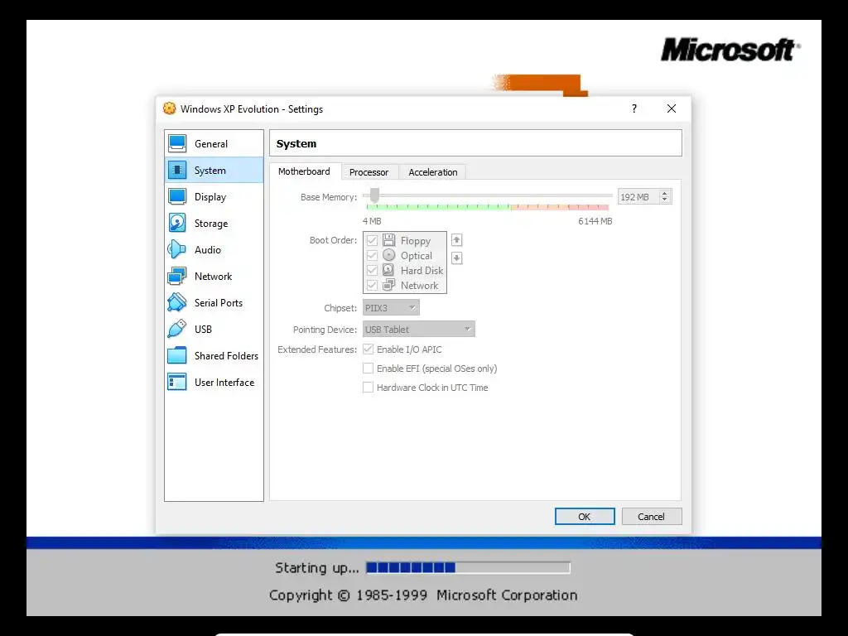Click the Base Memory slider handle
The height and width of the screenshot is (636, 848).
coord(374,195)
